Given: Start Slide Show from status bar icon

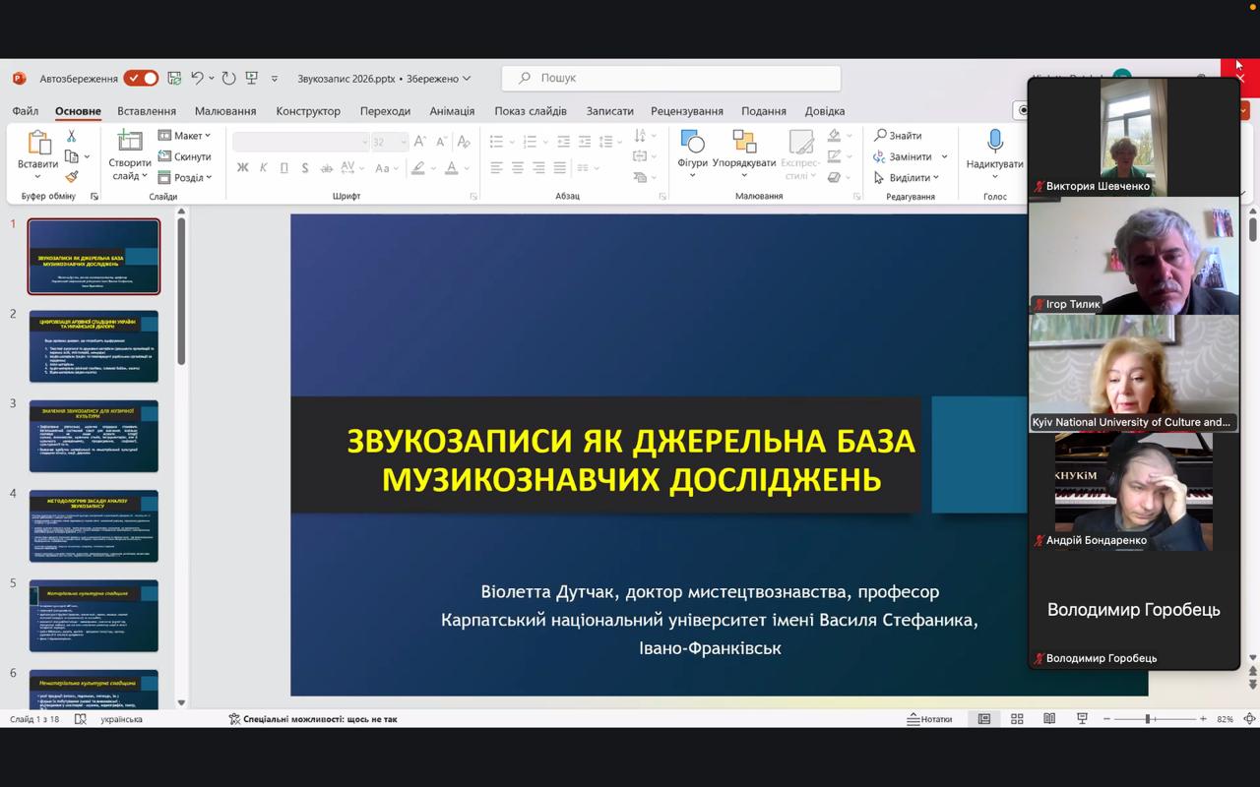Looking at the screenshot, I should (1082, 719).
